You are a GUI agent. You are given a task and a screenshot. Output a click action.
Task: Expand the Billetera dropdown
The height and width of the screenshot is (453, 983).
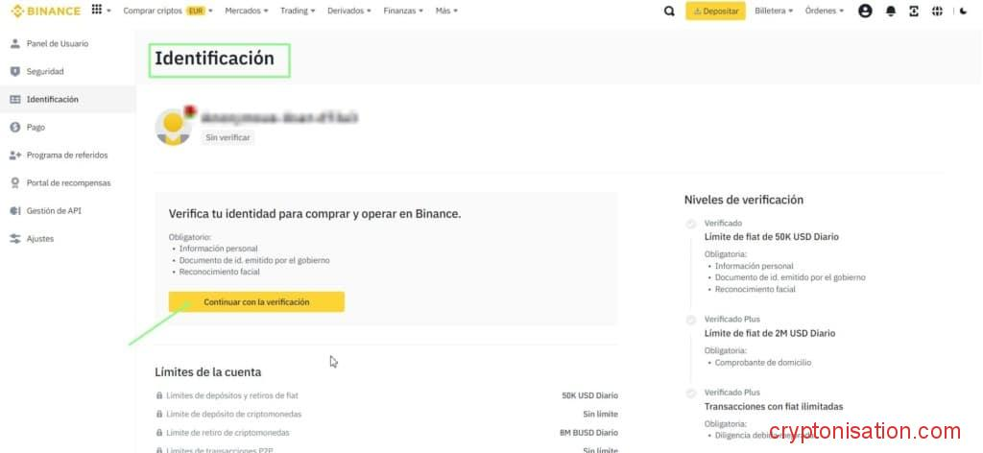[773, 11]
